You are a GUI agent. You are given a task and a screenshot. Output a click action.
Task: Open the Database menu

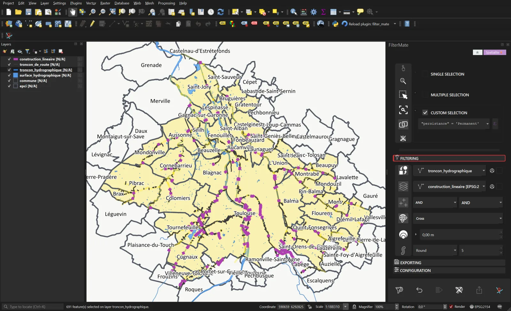click(x=122, y=3)
